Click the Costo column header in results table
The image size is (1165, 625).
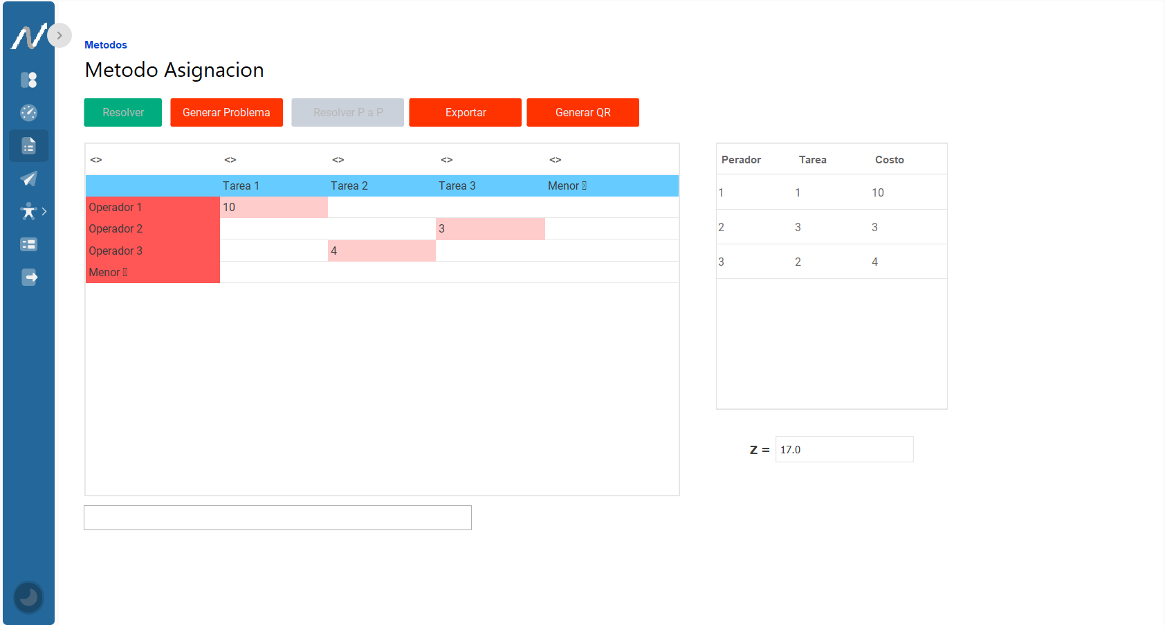pyautogui.click(x=889, y=160)
